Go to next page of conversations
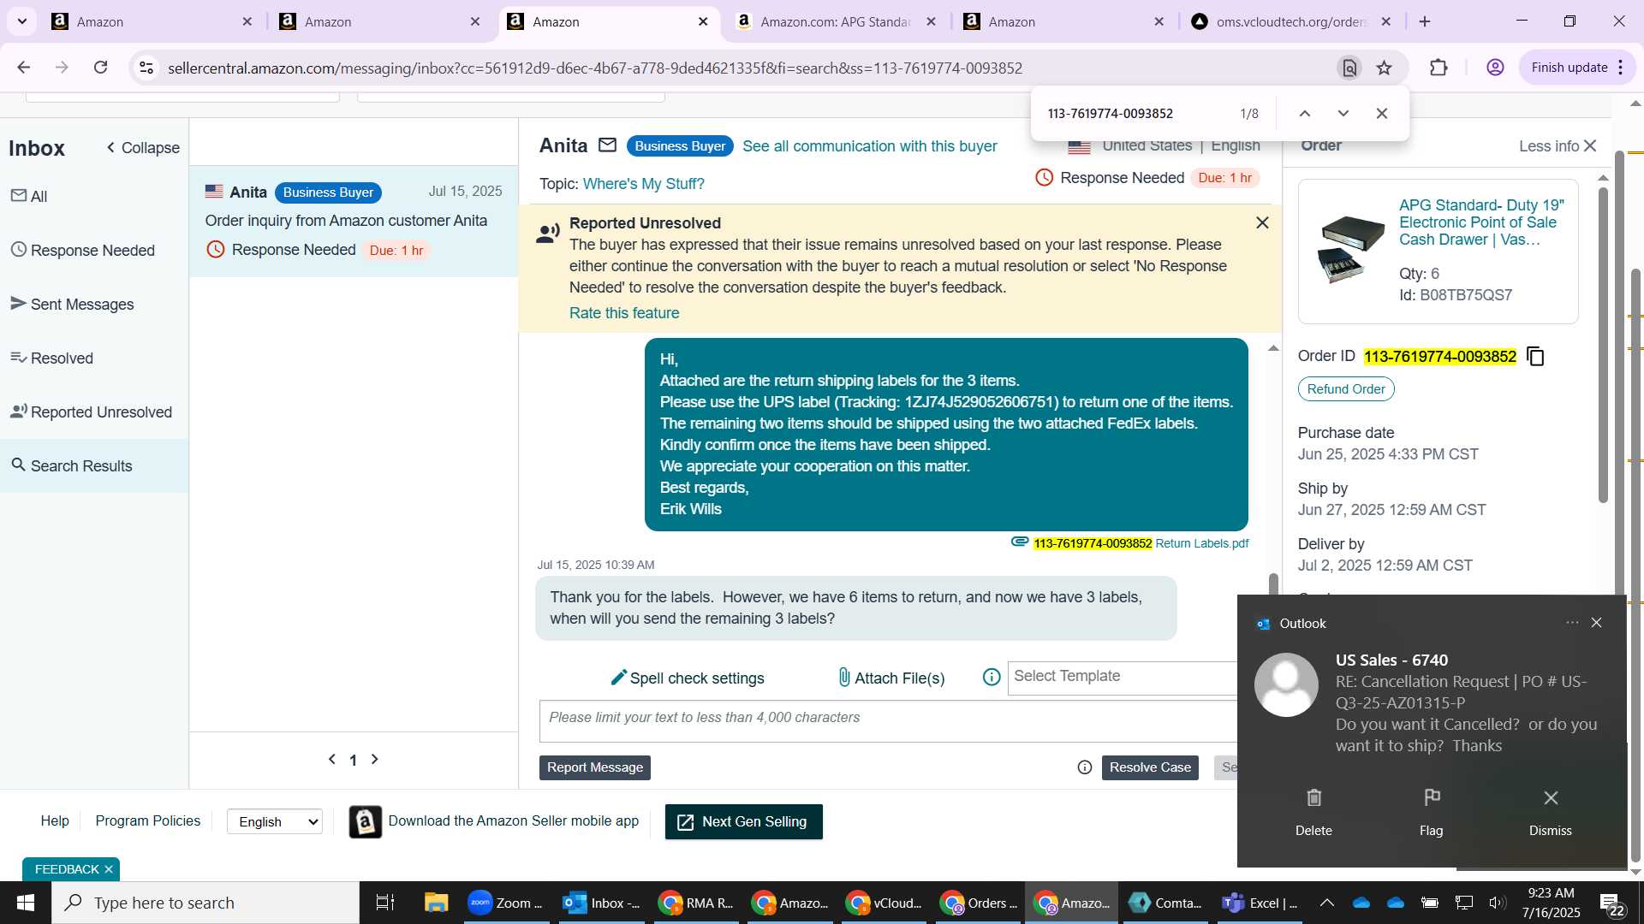 pos(374,759)
